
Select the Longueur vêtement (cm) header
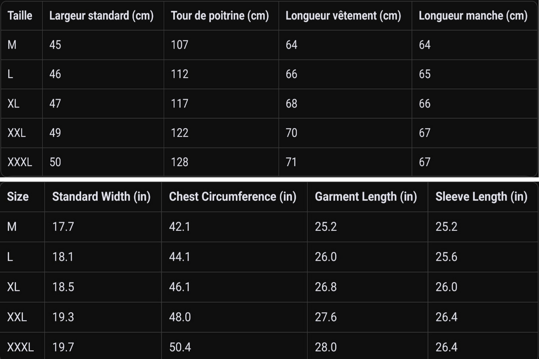tap(343, 16)
